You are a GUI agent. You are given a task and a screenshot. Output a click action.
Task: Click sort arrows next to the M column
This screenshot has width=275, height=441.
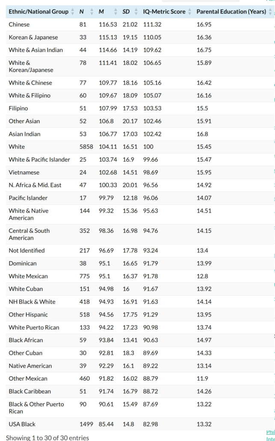point(115,12)
